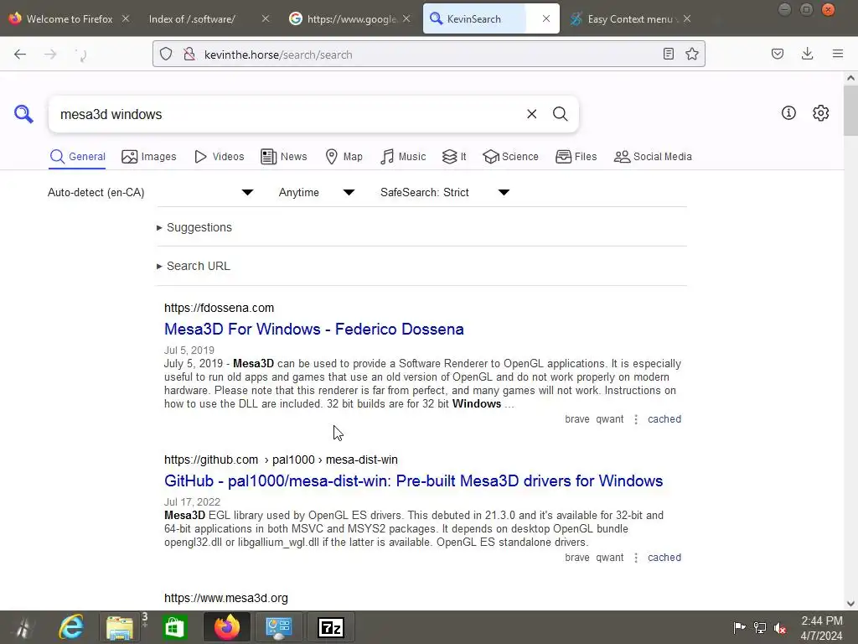Switch to the Science category

point(510,157)
